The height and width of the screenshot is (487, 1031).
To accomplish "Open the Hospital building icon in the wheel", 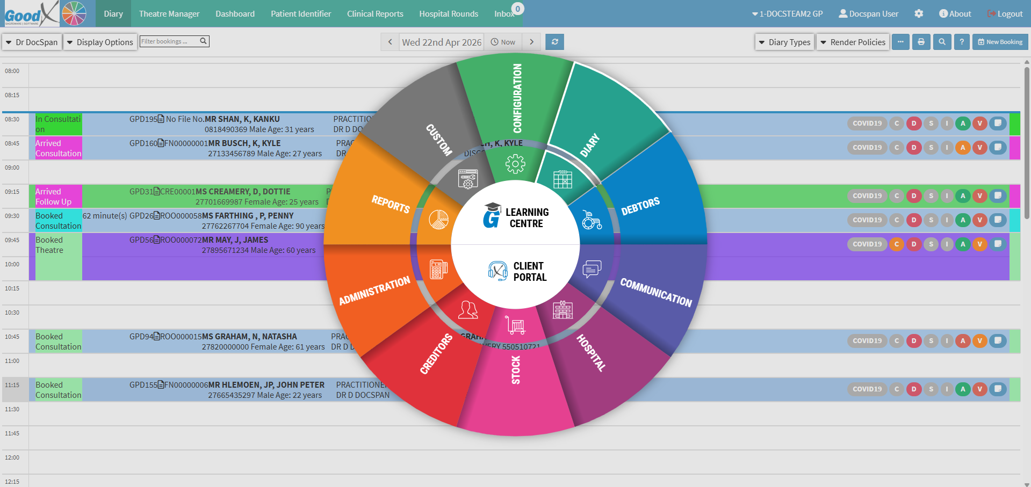I will (563, 310).
